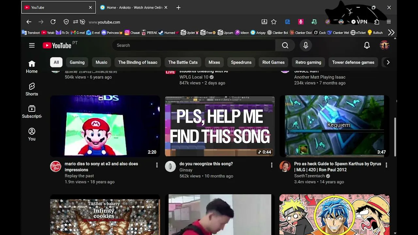
Task: Filter by The Battle Cats
Action: [183, 62]
